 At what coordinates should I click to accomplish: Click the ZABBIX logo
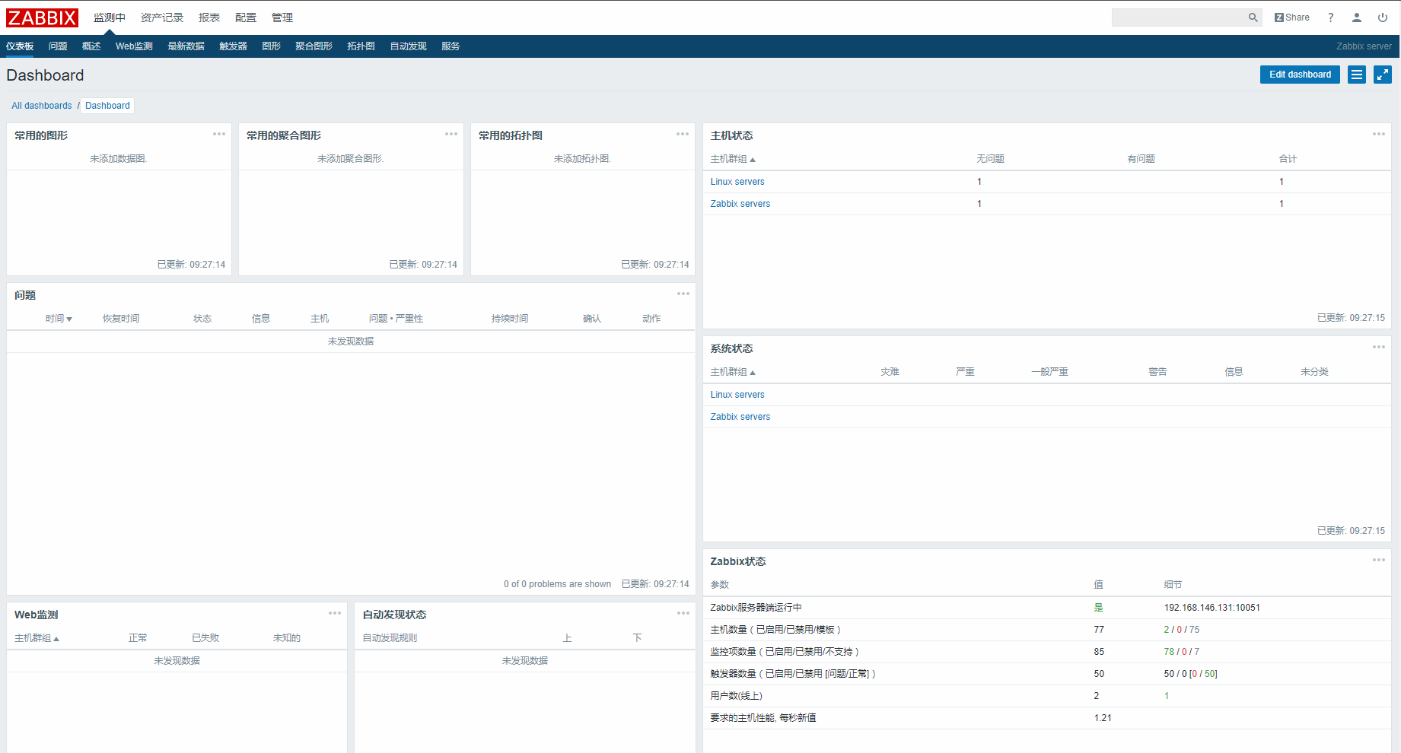pos(43,17)
